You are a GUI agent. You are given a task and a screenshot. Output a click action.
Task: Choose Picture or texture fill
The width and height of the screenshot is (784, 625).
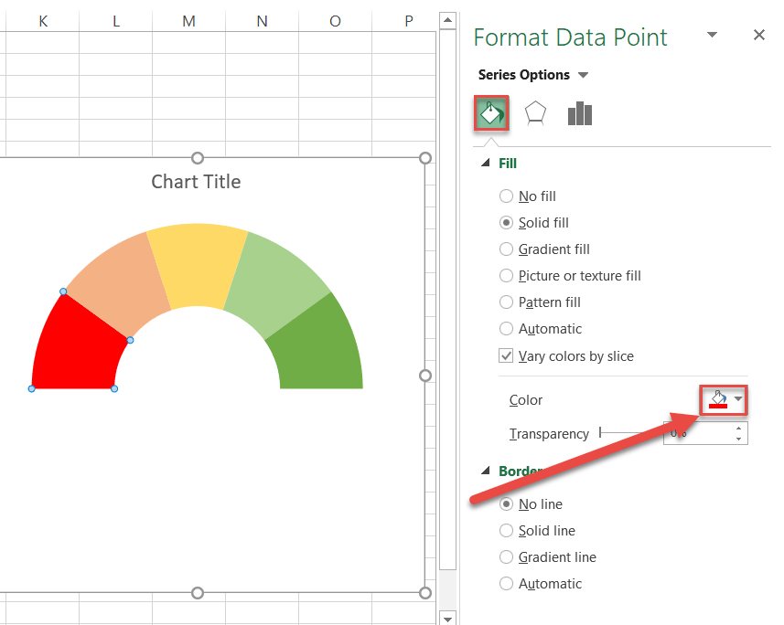pos(507,276)
